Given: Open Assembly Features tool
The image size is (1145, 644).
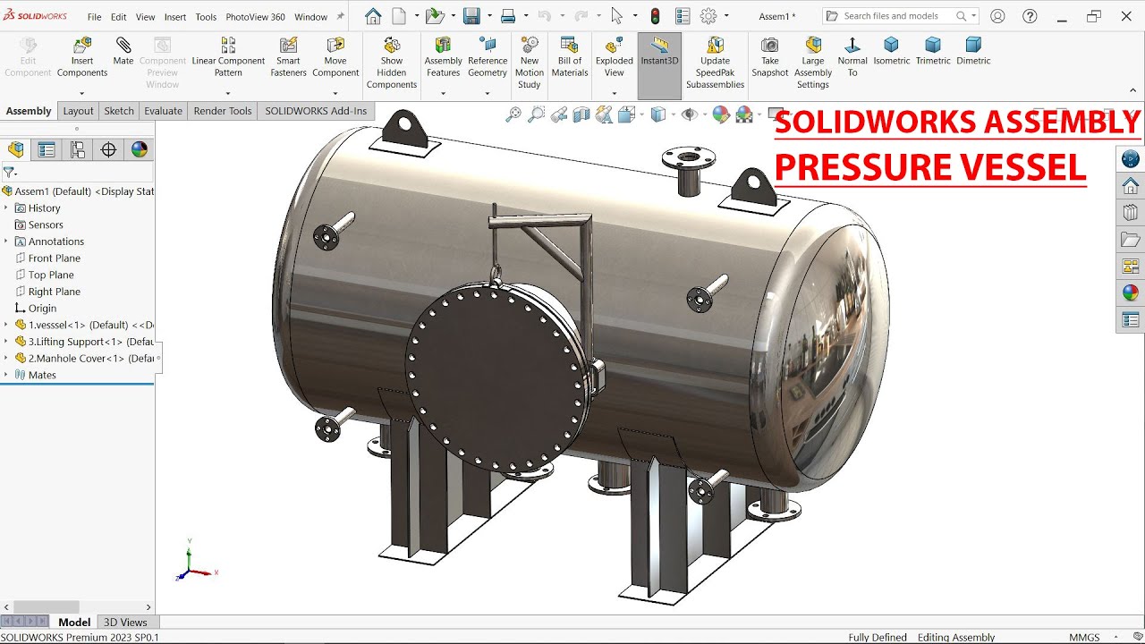Looking at the screenshot, I should (x=443, y=58).
